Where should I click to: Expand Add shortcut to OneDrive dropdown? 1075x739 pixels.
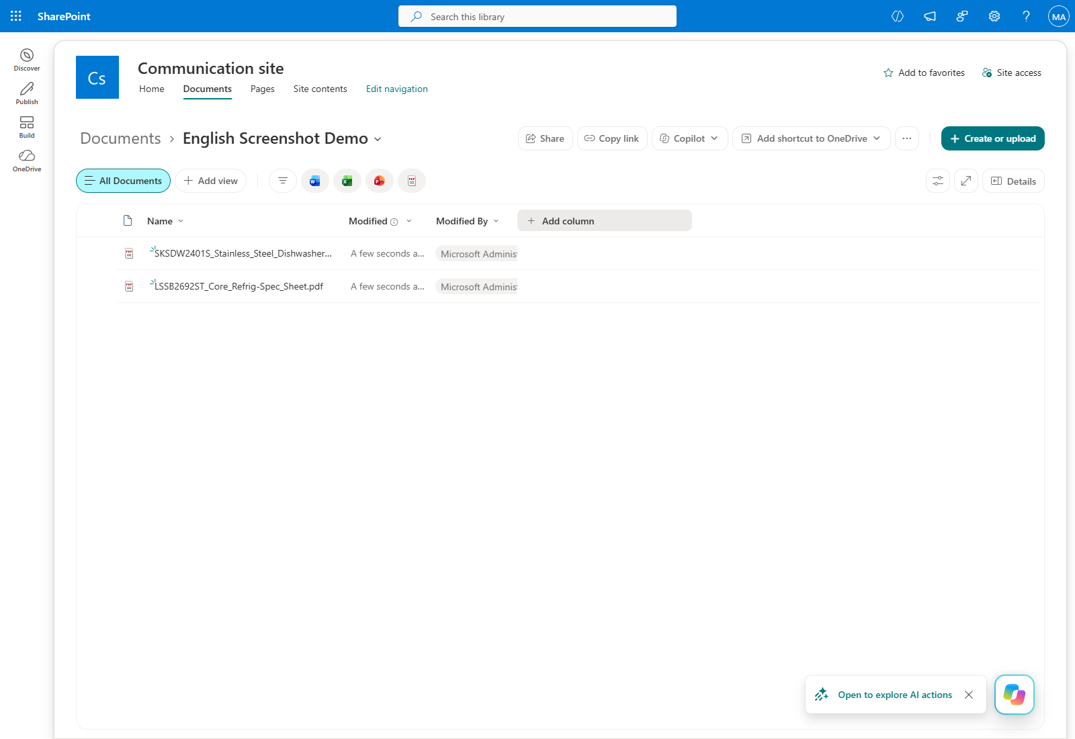pyautogui.click(x=812, y=138)
